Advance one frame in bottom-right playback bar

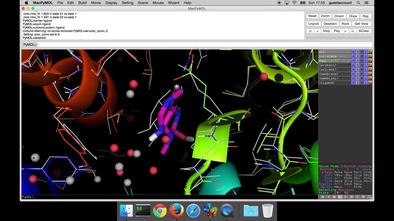[x=346, y=197]
